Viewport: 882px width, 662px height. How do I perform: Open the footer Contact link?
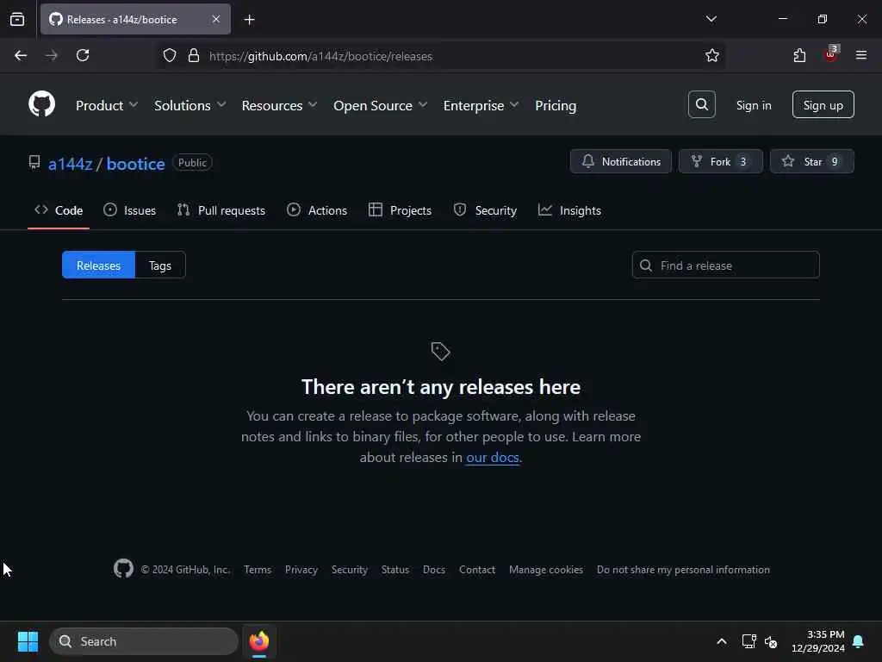[x=477, y=569]
